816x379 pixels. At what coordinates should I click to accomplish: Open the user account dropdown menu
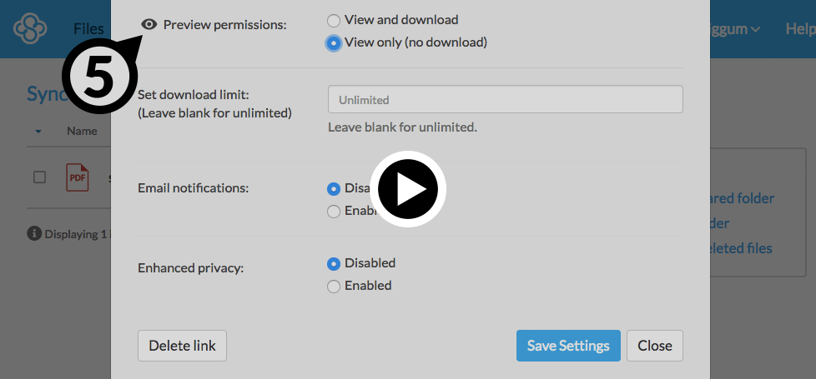[738, 29]
